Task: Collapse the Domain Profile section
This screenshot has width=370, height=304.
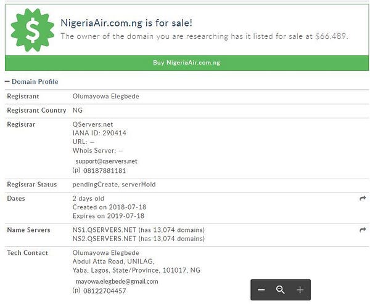Action: point(7,82)
